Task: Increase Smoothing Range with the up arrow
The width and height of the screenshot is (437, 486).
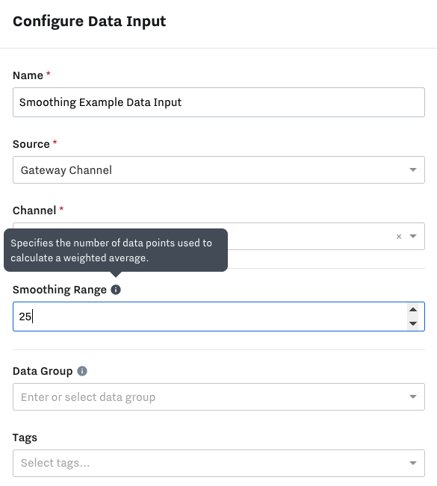Action: tap(413, 309)
